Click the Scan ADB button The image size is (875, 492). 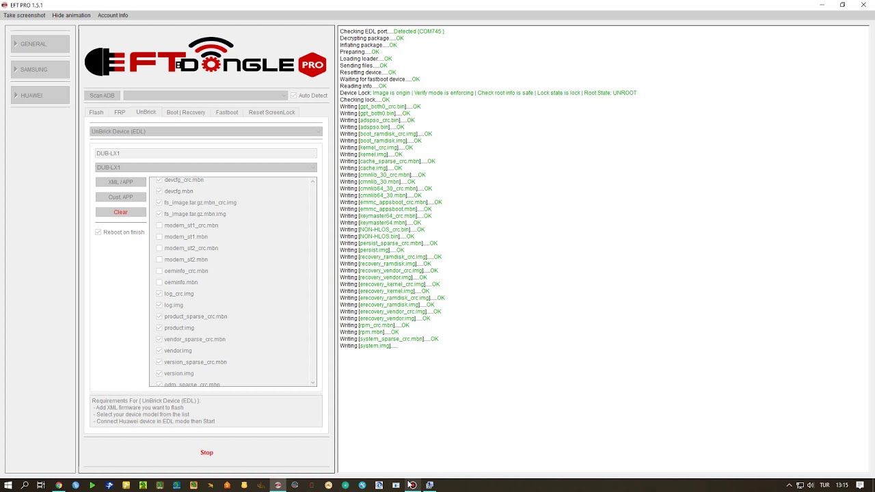103,96
